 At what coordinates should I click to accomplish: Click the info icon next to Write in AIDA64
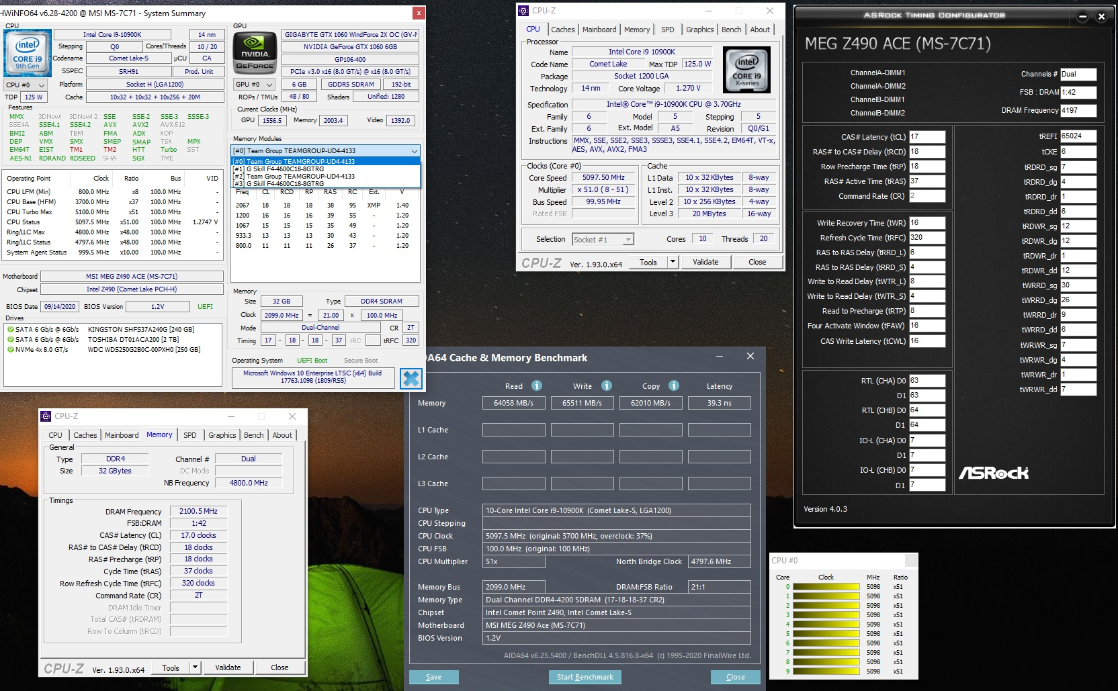click(x=607, y=385)
